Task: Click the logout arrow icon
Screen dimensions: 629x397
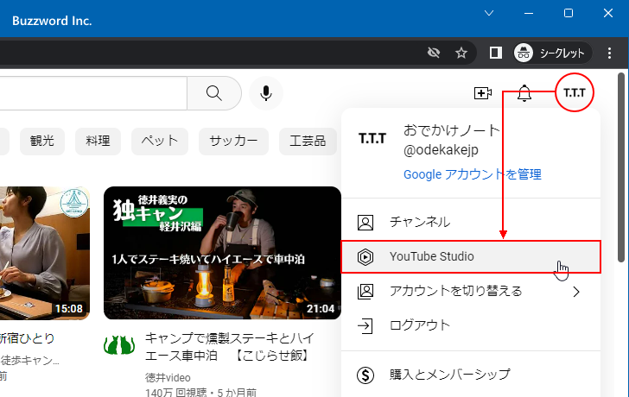Action: pyautogui.click(x=365, y=325)
